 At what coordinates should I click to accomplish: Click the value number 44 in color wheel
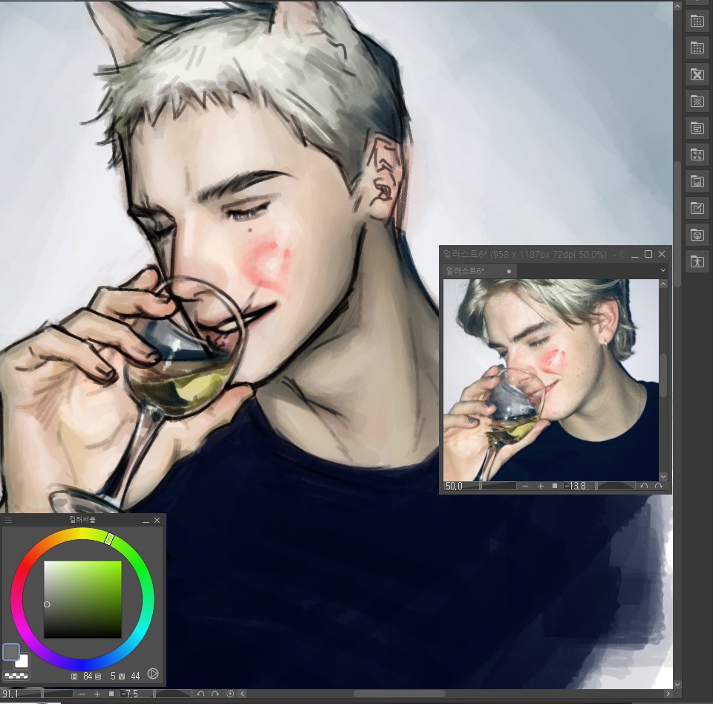click(135, 677)
